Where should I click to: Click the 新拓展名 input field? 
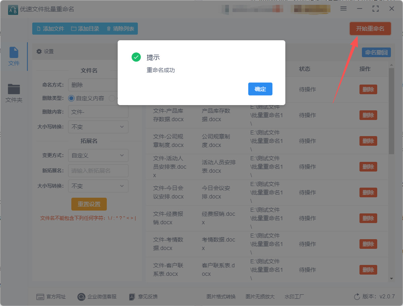point(98,171)
